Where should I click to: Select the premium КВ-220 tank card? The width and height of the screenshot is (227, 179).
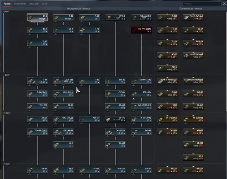(x=193, y=145)
